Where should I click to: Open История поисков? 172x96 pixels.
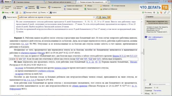pyautogui.click(x=118, y=6)
